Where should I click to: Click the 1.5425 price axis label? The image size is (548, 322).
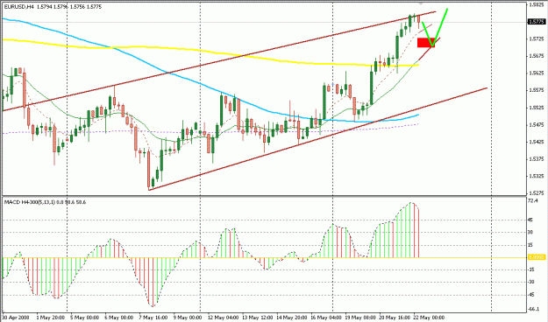tap(537, 142)
